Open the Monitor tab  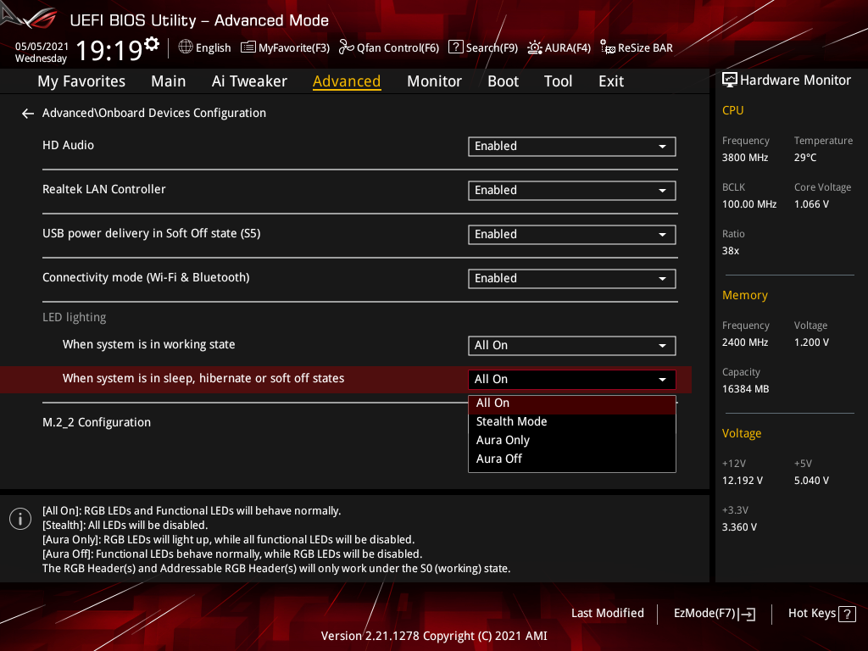[434, 81]
